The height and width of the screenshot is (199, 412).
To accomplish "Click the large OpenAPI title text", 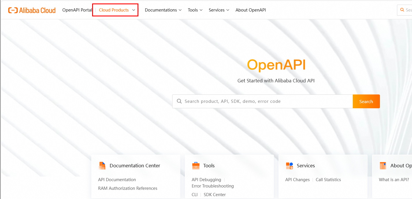I will 276,65.
